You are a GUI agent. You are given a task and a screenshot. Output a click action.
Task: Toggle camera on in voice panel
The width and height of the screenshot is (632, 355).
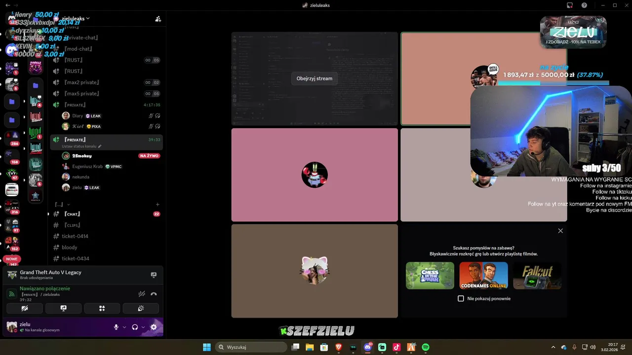[25, 309]
